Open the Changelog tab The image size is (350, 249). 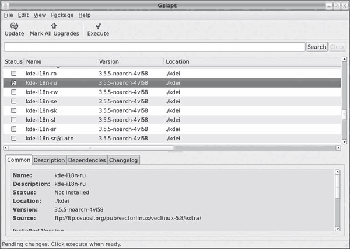(x=124, y=160)
